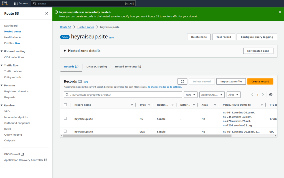Click the AWS logo home icon
Viewport: 284px width, 178px height.
click(x=4, y=3)
